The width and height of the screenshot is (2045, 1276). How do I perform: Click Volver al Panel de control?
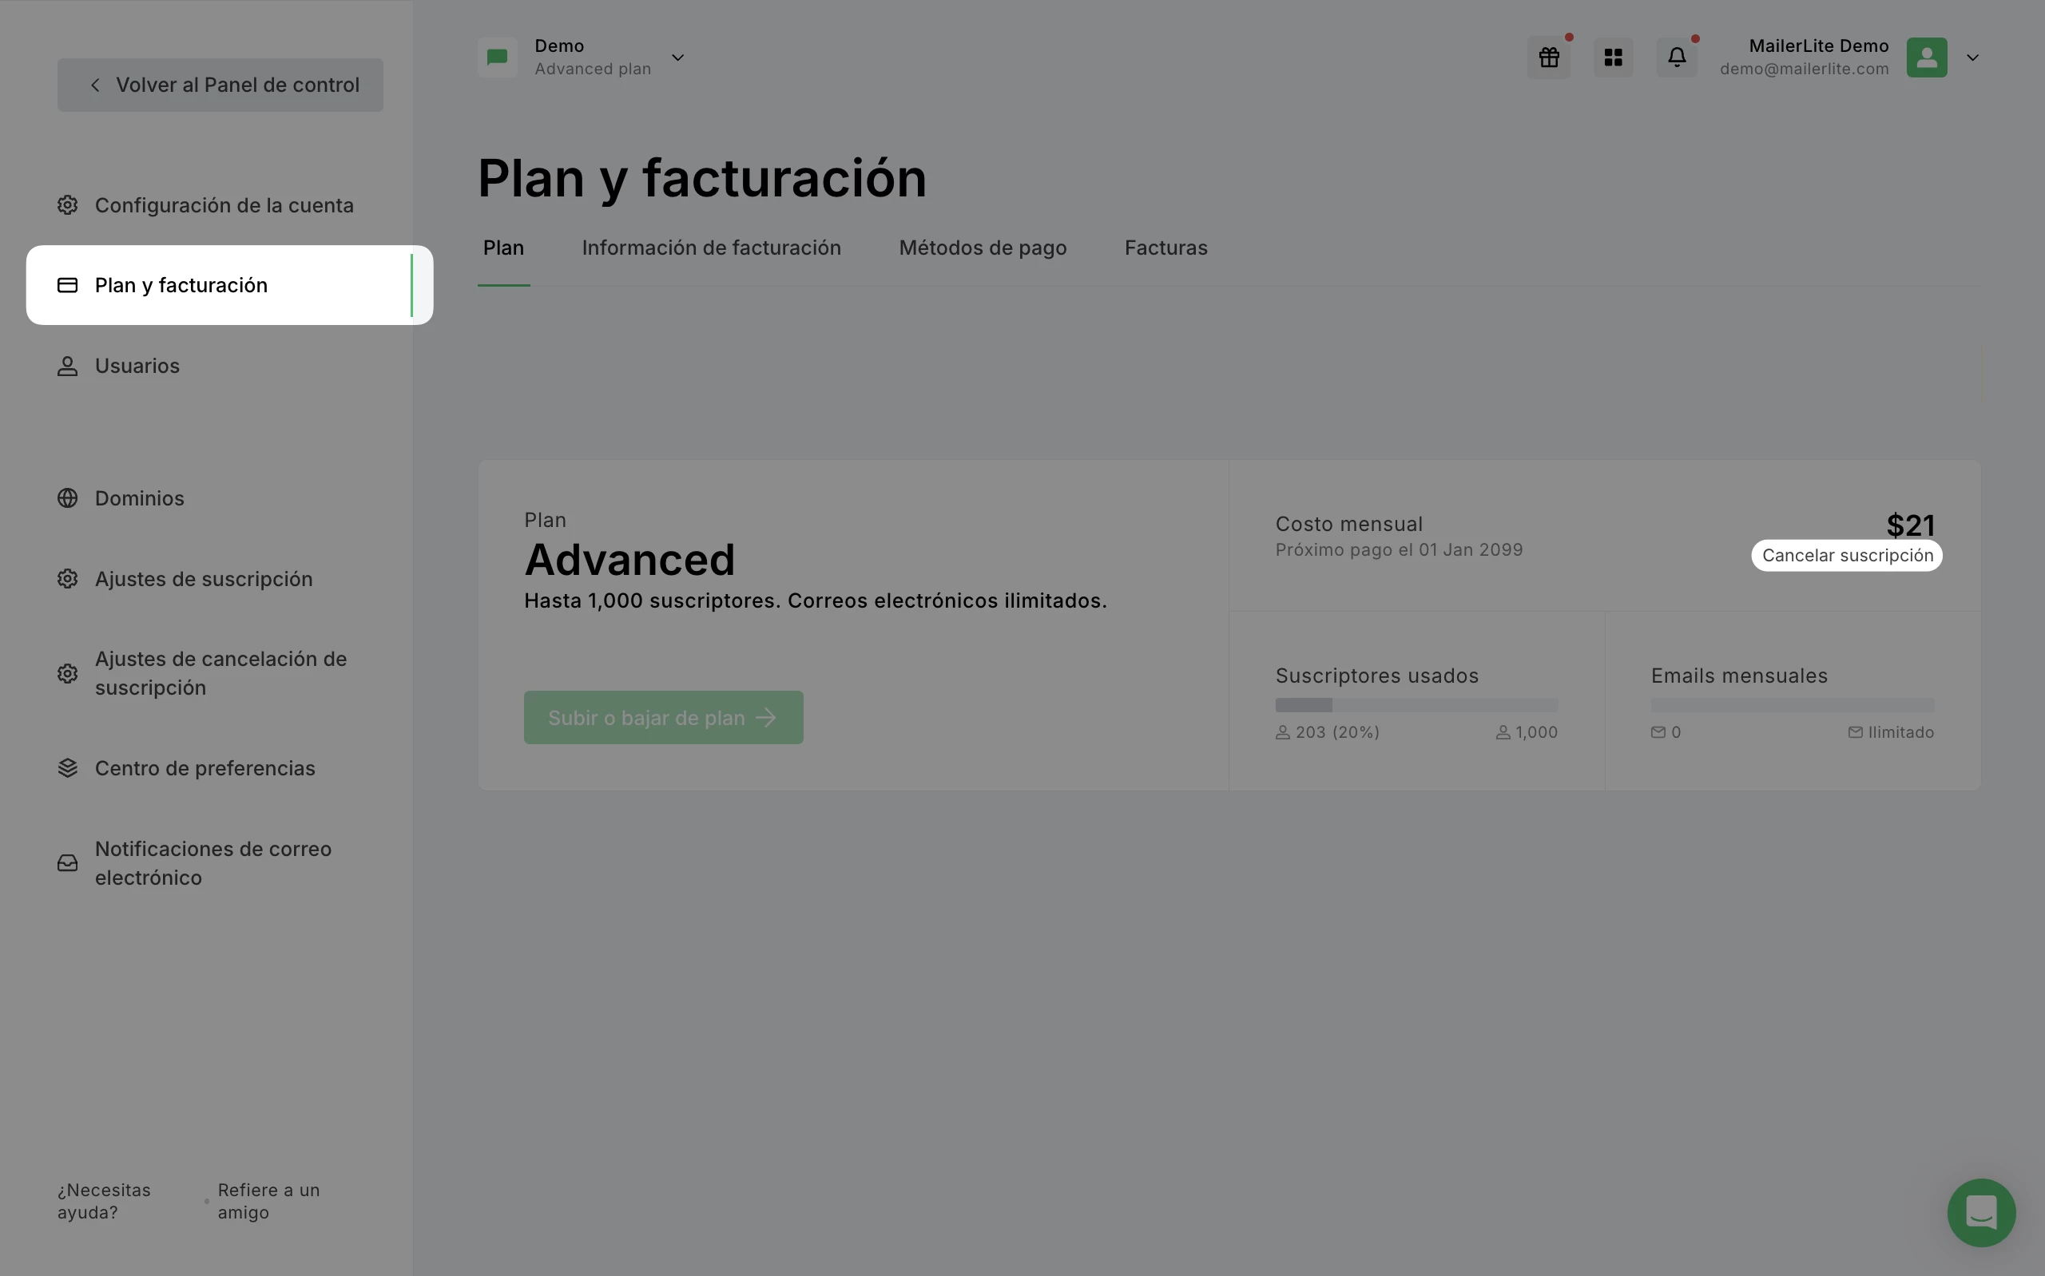tap(220, 85)
